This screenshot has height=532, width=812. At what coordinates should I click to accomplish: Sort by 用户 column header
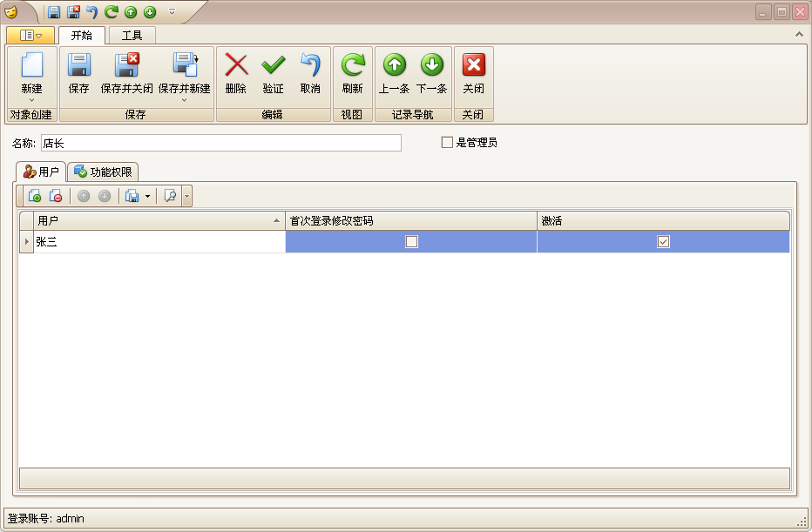click(159, 221)
